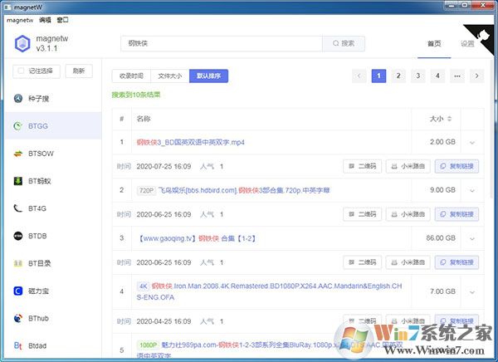The width and height of the screenshot is (498, 362).
Task: Sort by 收录时间
Action: click(x=131, y=76)
